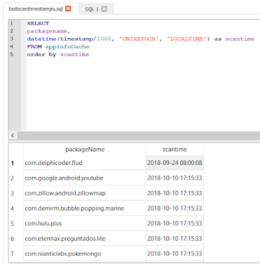Select result row number 7

click(13, 253)
